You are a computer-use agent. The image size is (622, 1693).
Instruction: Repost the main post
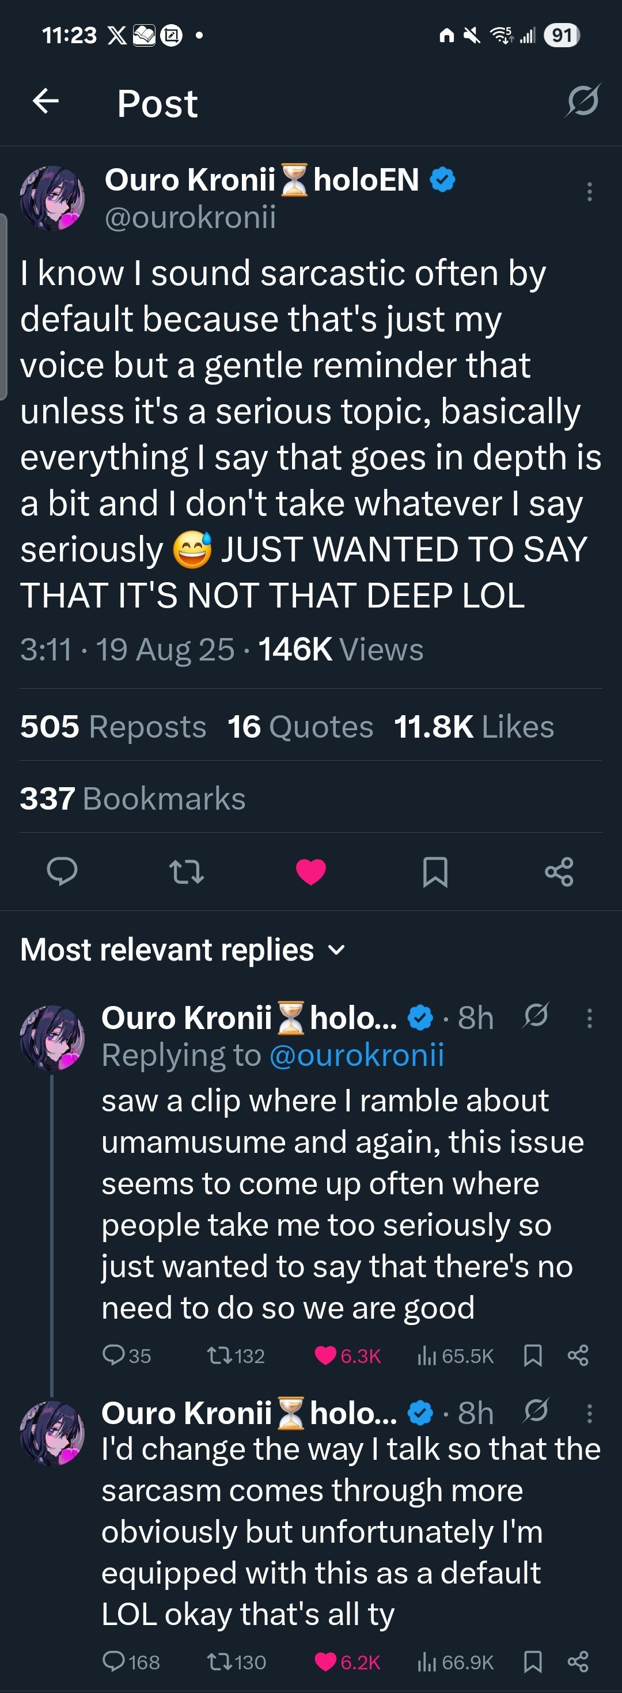point(187,871)
